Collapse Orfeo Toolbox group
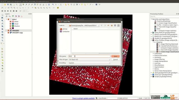Viewport: 179px width, 100px height. pyautogui.click(x=151, y=40)
